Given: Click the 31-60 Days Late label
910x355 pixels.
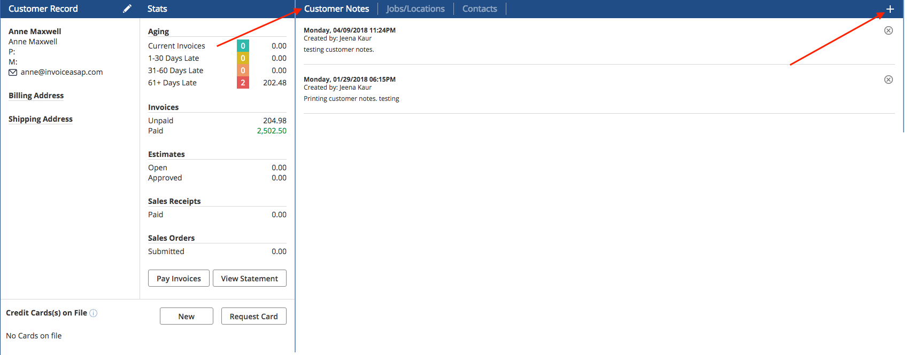Looking at the screenshot, I should 175,70.
